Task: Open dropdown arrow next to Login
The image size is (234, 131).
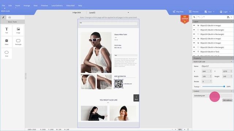Action: tap(230, 12)
